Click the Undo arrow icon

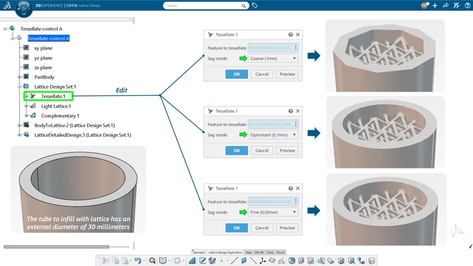[138, 261]
